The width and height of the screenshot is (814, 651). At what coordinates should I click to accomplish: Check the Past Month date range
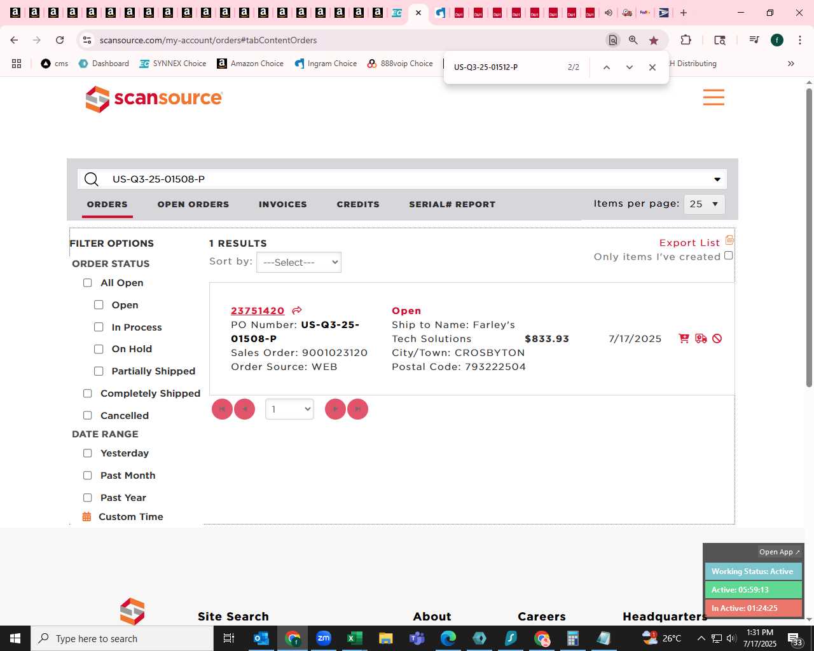(88, 476)
